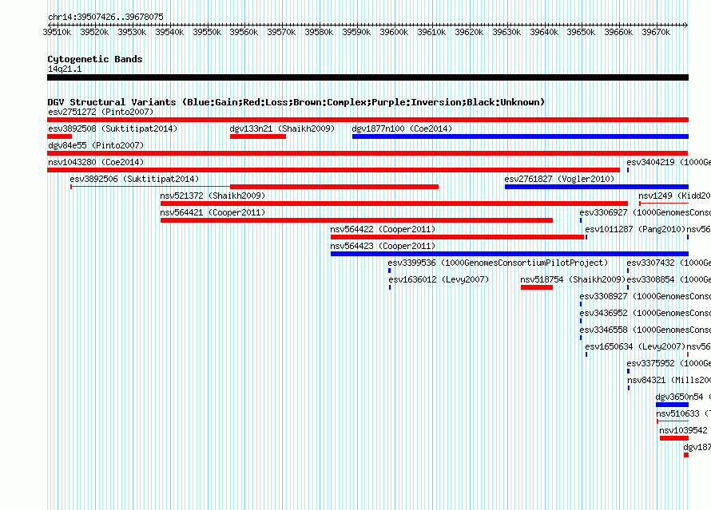This screenshot has height=510, width=711.
Task: Open variant label esv3399536 (1000GenomesConsortiumPilotProject)
Action: 498,263
